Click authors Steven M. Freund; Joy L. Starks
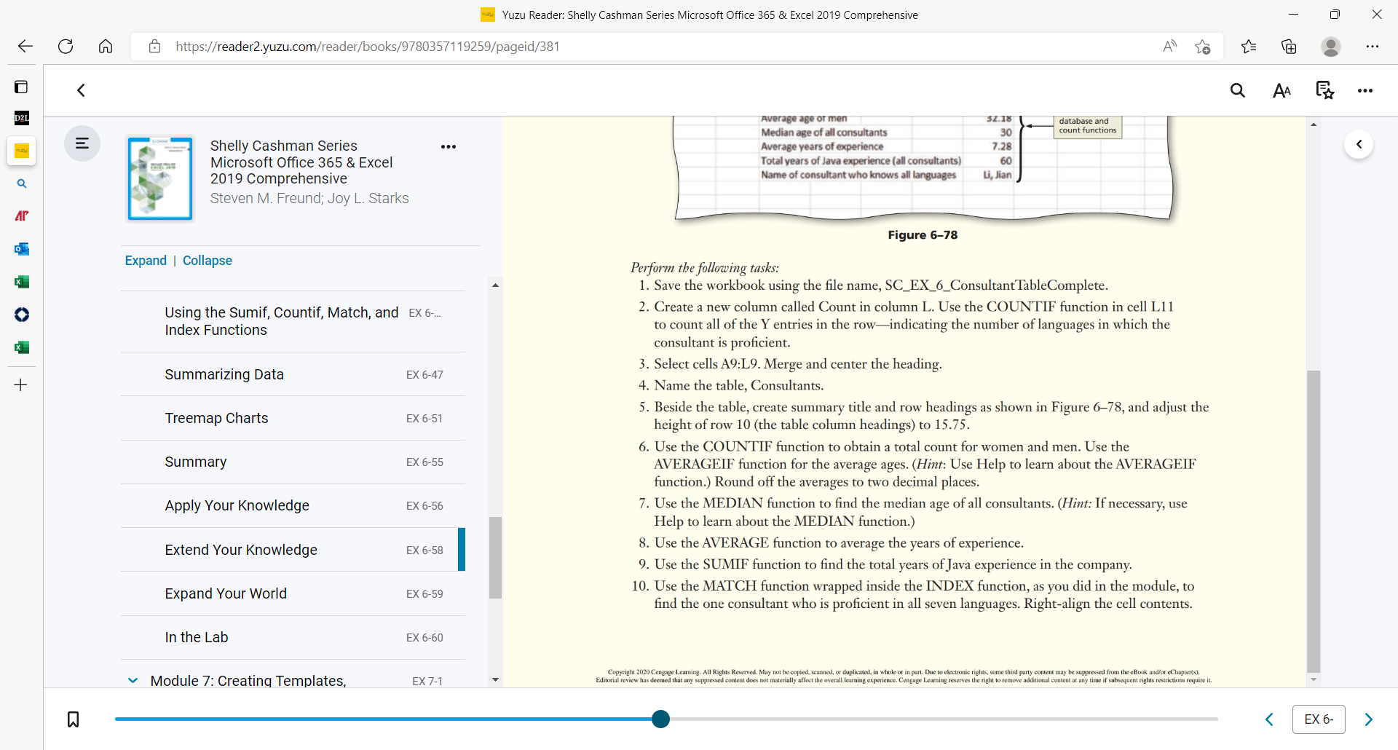Image resolution: width=1398 pixels, height=750 pixels. 309,198
